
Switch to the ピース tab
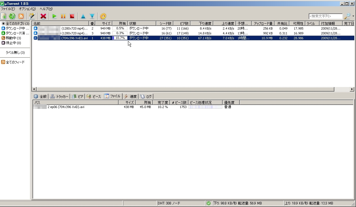(94, 96)
